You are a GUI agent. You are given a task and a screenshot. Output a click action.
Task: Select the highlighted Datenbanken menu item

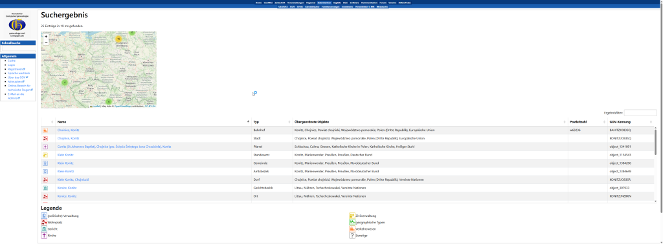click(x=324, y=3)
